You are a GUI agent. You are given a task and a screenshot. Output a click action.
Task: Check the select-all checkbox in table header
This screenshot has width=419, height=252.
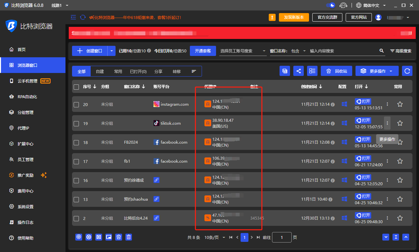pyautogui.click(x=76, y=87)
